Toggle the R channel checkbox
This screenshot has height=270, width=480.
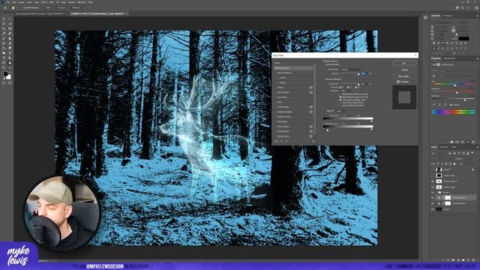[x=340, y=87]
